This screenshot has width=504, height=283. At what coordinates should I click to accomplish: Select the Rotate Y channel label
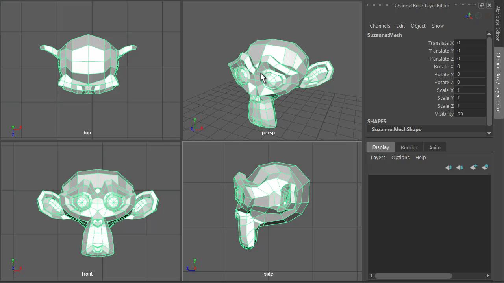[444, 74]
